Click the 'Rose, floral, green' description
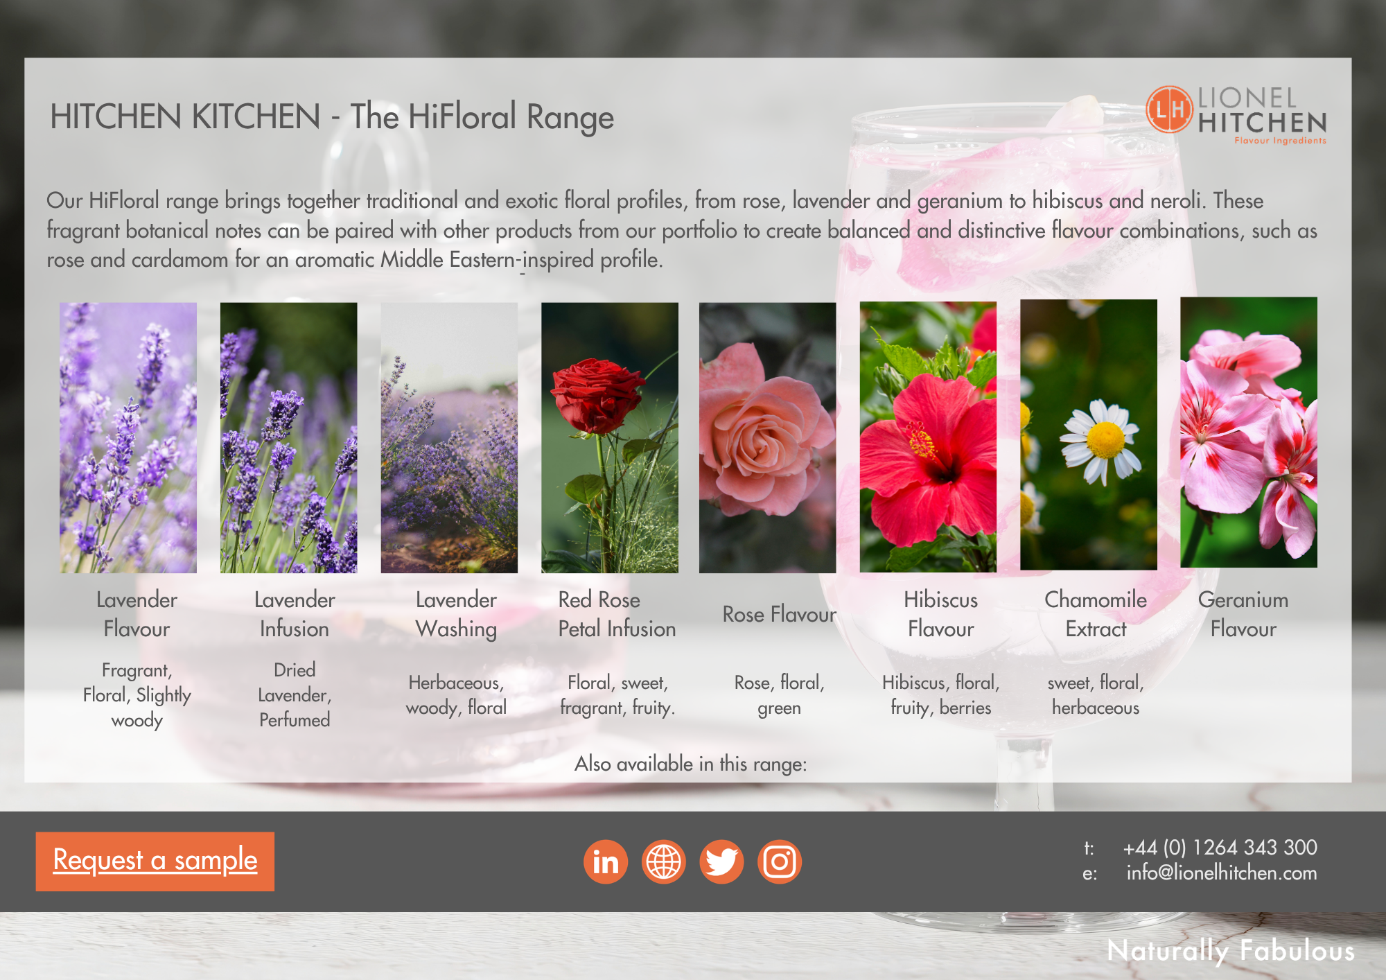This screenshot has height=980, width=1386. point(780,695)
